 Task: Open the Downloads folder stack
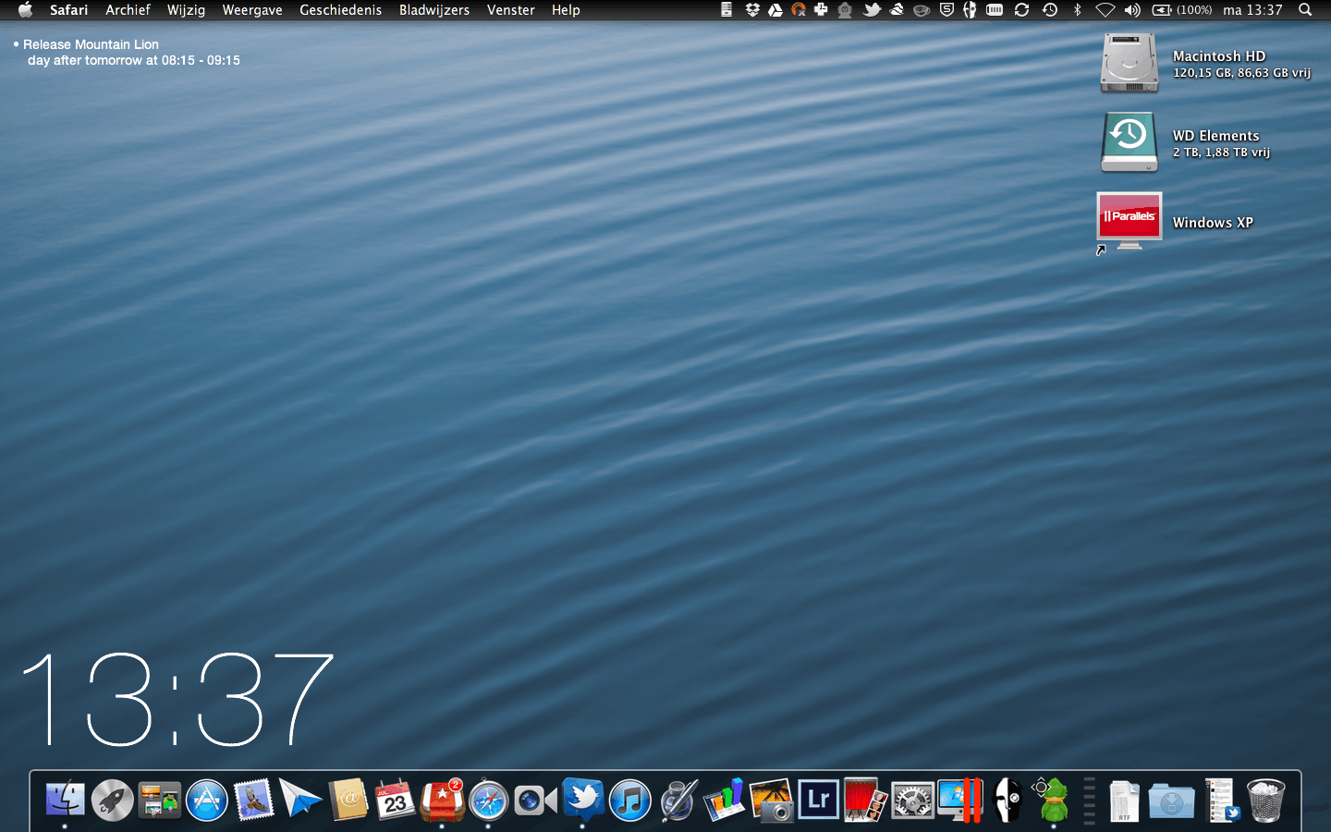point(1171,800)
